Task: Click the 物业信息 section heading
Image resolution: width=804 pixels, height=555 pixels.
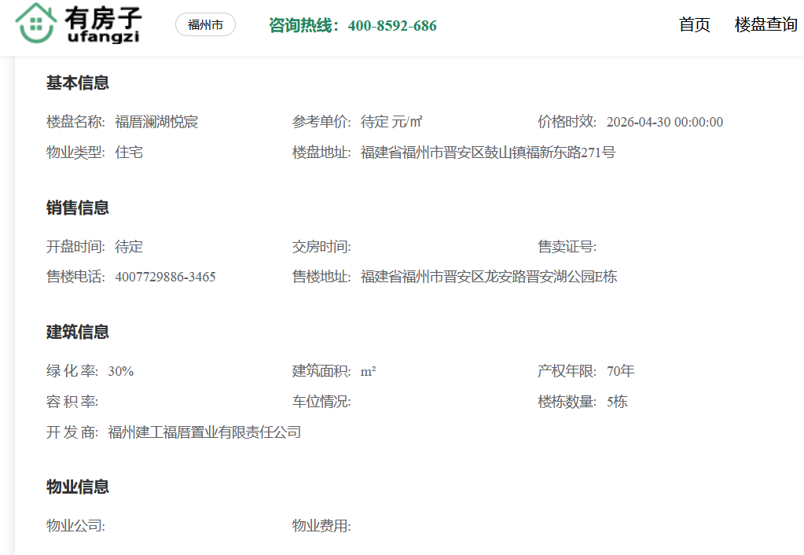Action: pos(77,487)
